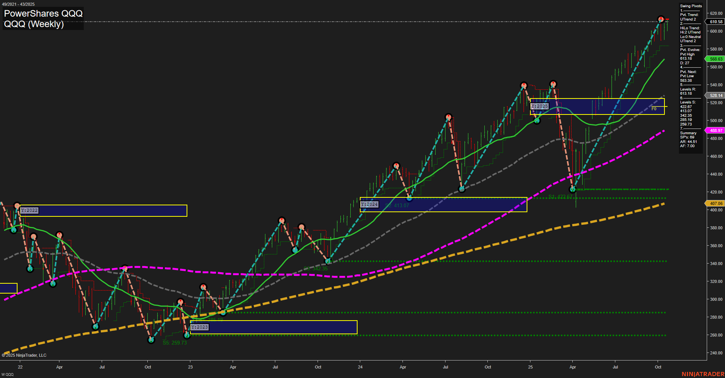The width and height of the screenshot is (725, 378).
Task: Click the gray 528.14 price axis marker
Action: [716, 95]
